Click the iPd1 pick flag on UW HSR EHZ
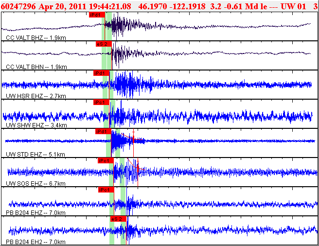The height and width of the screenshot is (246, 319). (100, 73)
